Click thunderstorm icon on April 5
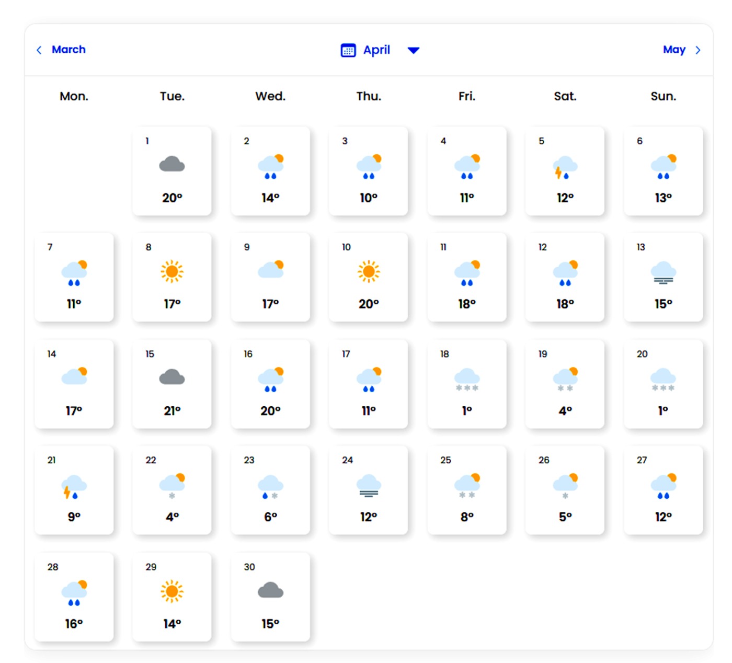732x663 pixels. point(565,167)
